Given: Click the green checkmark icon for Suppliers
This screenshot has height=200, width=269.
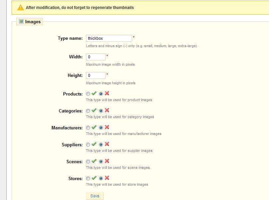Looking at the screenshot, I should (x=94, y=144).
